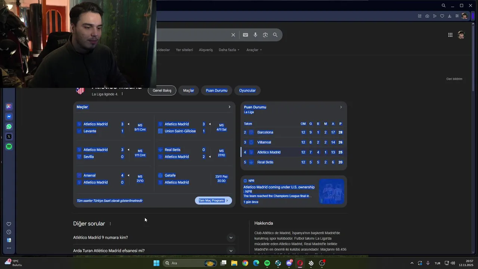
Task: Open Opera profile avatar in toolbar
Action: pyautogui.click(x=464, y=16)
